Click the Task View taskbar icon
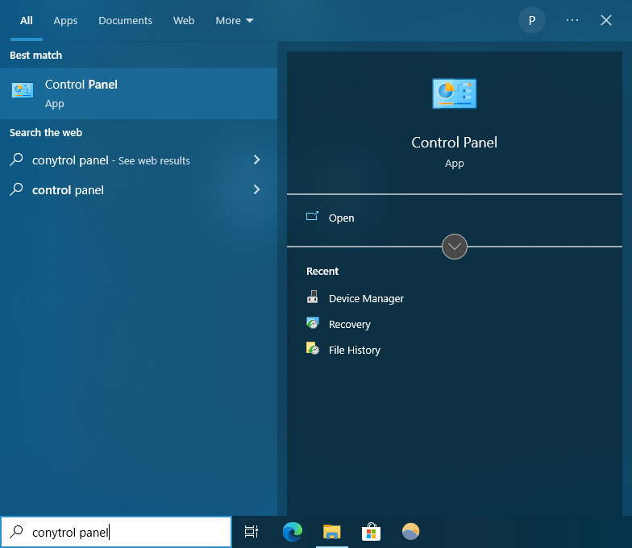The image size is (632, 548). 252,532
